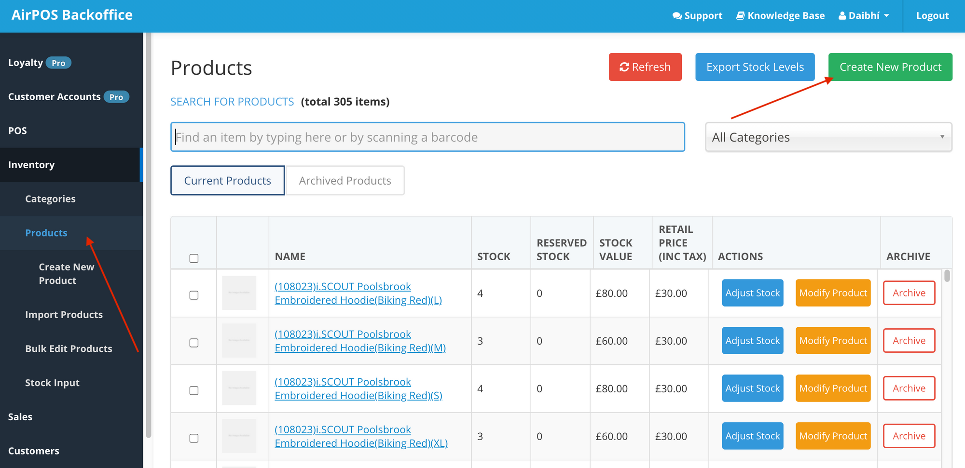Modify Product for Biking Red (XL) hoodie
Screen dimensions: 965x468
tap(833, 436)
